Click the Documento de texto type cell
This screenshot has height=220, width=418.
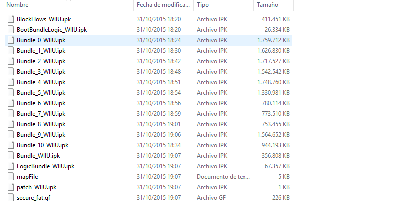pos(222,177)
